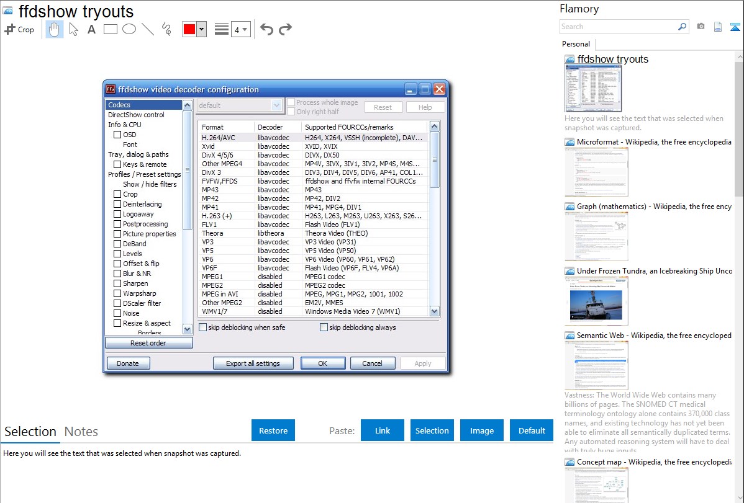Click the page icon next to the camera
Screen dimensions: 744x503
(x=718, y=27)
